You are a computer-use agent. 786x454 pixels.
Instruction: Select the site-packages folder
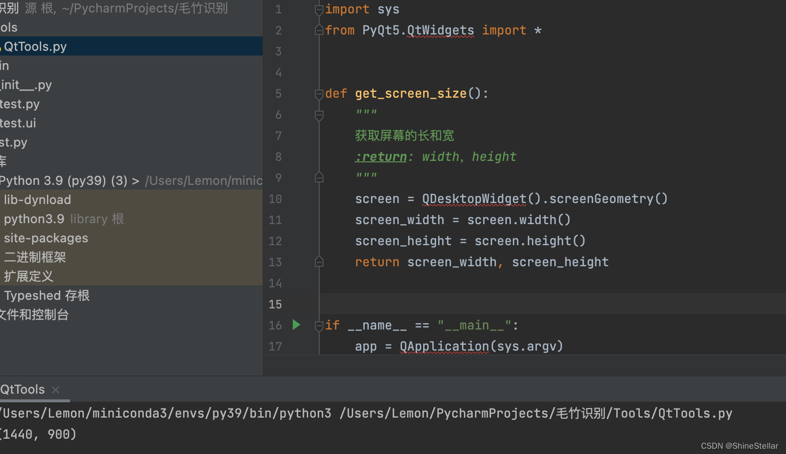pyautogui.click(x=46, y=238)
